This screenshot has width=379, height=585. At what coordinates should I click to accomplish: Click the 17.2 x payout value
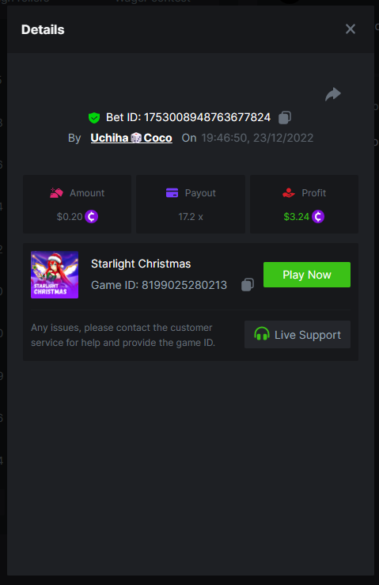coord(191,217)
